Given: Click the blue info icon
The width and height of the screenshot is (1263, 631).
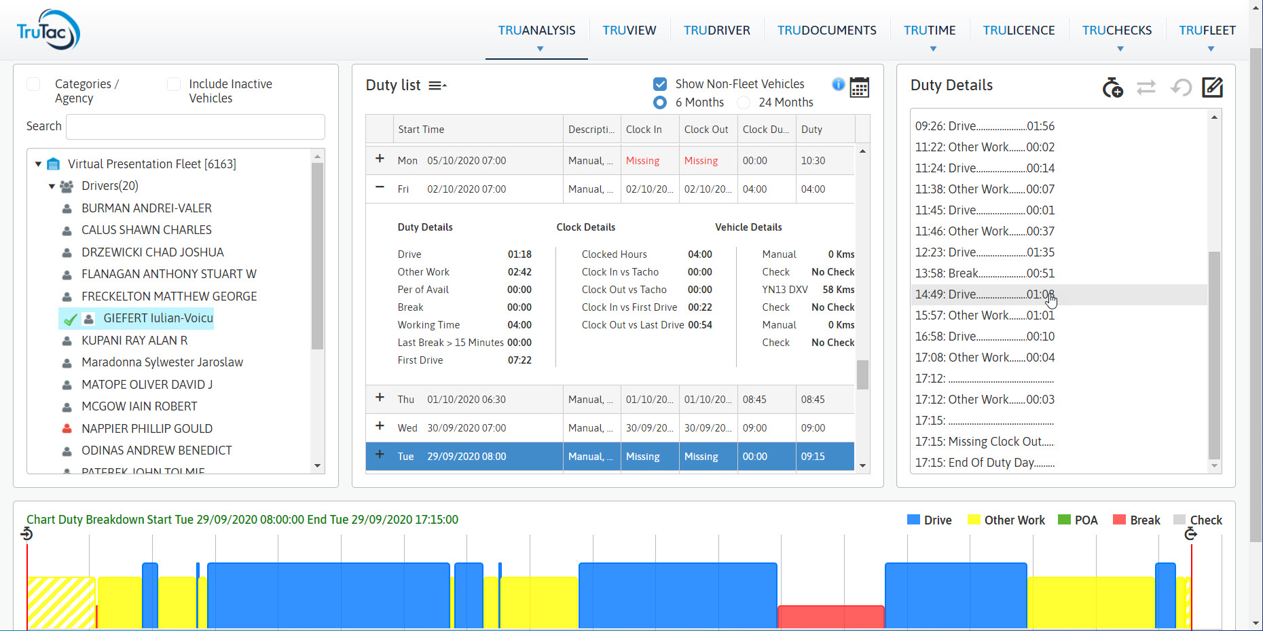Looking at the screenshot, I should (839, 84).
